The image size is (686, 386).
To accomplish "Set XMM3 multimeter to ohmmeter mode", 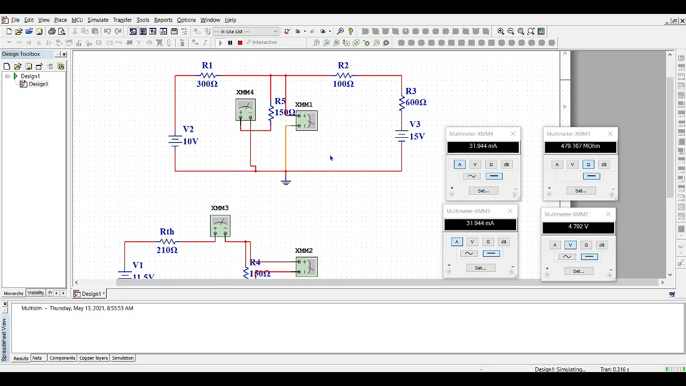I will 488,242.
